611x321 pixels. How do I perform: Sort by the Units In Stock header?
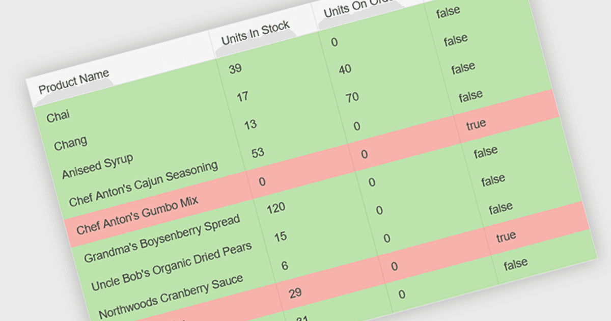(256, 33)
